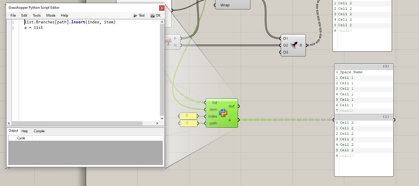Viewport: 419px width, 186px height.
Task: Click the top yellow zero slider
Action: click(188, 116)
